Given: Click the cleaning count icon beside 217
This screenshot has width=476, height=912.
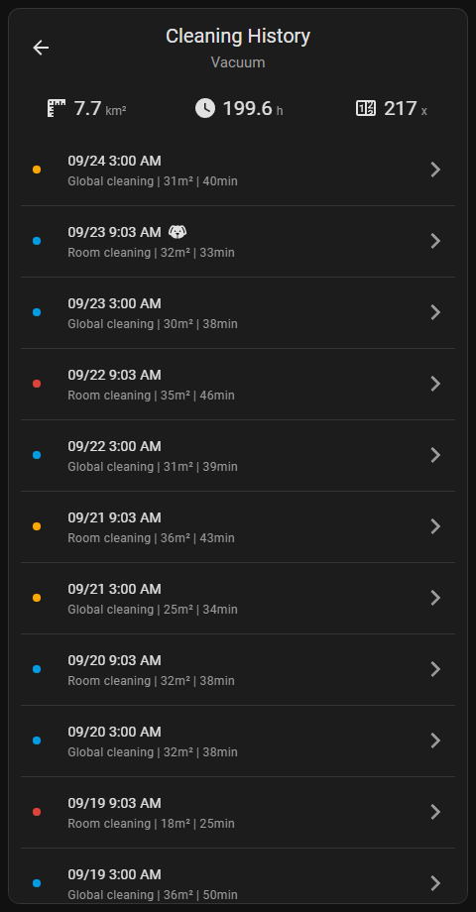Looking at the screenshot, I should pos(366,108).
